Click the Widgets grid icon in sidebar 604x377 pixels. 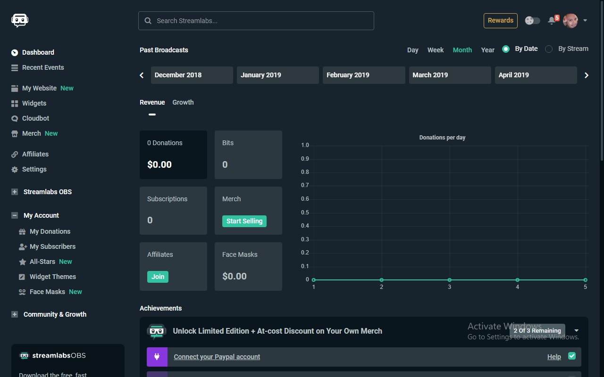(x=15, y=103)
